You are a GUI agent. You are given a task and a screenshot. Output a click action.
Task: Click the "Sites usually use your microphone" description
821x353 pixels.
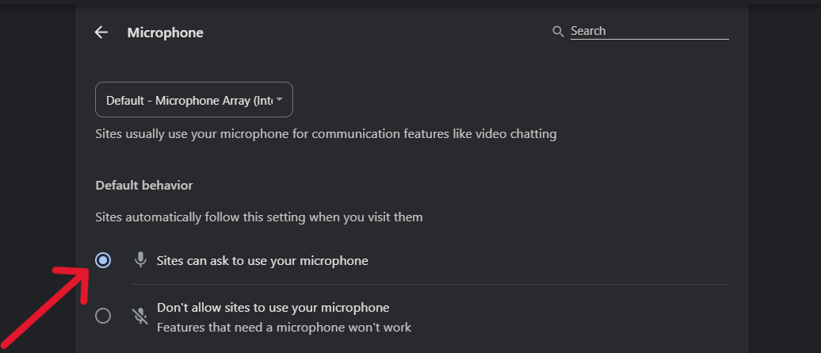(x=326, y=133)
